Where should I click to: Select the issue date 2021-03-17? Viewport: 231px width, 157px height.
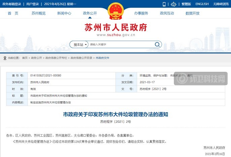click(147, 82)
